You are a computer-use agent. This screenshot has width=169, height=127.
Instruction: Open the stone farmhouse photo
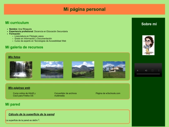coord(114,70)
